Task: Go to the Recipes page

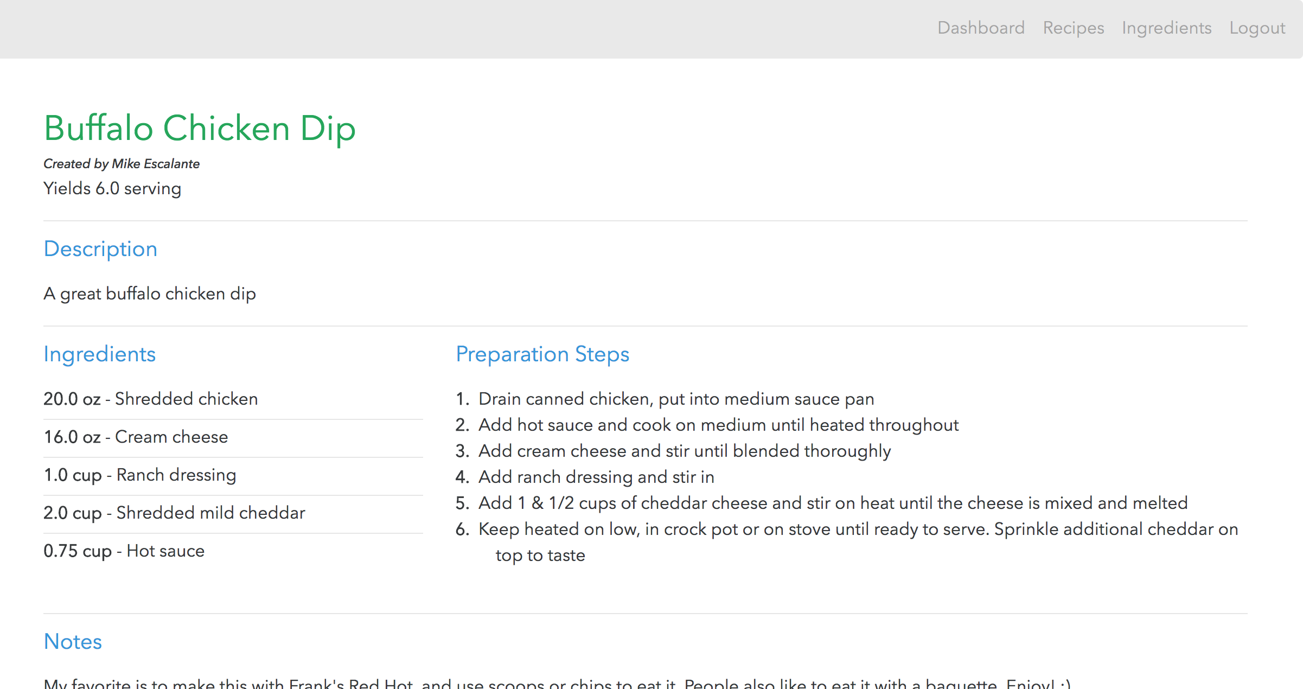Action: (1073, 28)
